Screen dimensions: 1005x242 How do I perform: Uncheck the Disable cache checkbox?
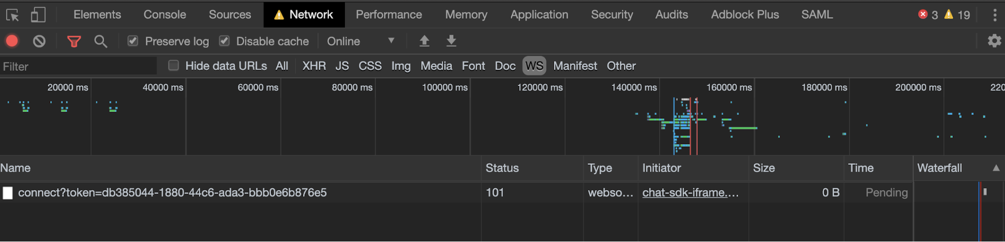point(224,41)
